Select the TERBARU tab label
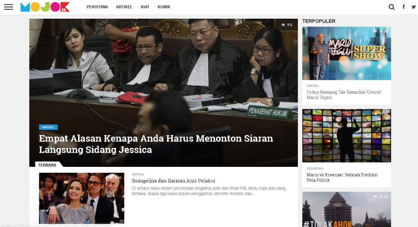Image resolution: width=418 pixels, height=227 pixels. point(47,165)
